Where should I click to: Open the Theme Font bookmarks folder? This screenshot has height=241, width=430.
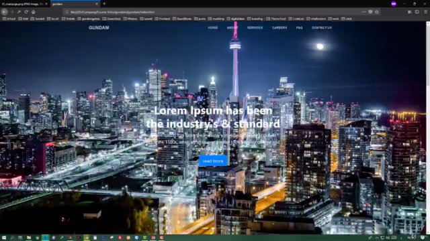pyautogui.click(x=275, y=19)
